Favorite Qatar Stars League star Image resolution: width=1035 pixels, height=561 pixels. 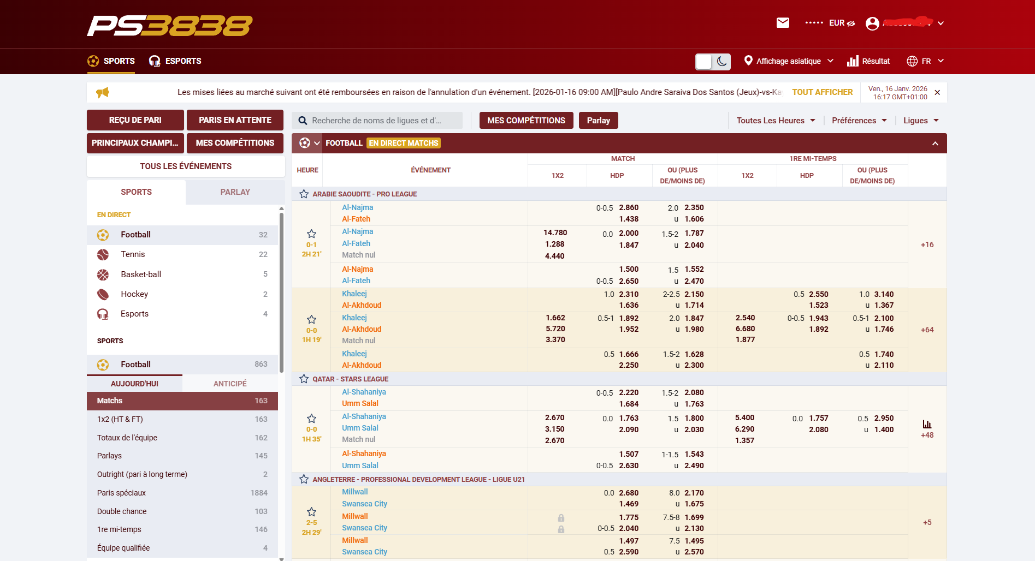(x=304, y=379)
